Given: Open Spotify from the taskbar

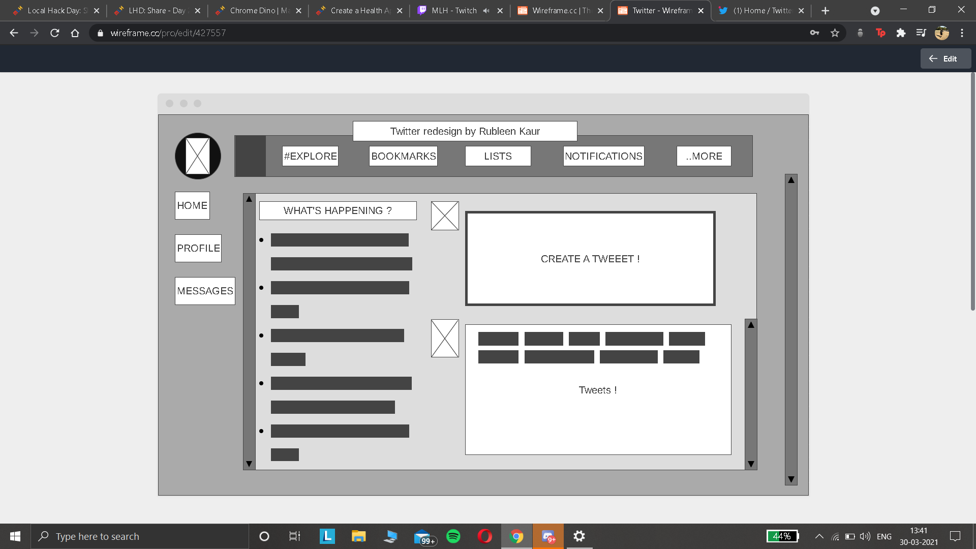Looking at the screenshot, I should 453,536.
